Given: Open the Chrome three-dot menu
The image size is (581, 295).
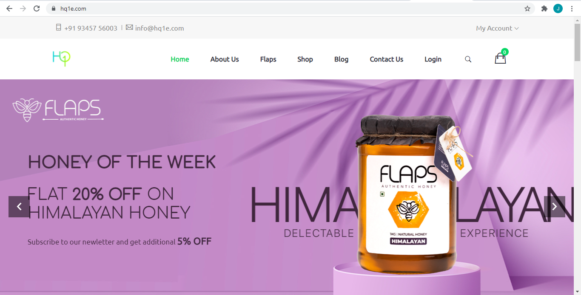Looking at the screenshot, I should point(572,8).
